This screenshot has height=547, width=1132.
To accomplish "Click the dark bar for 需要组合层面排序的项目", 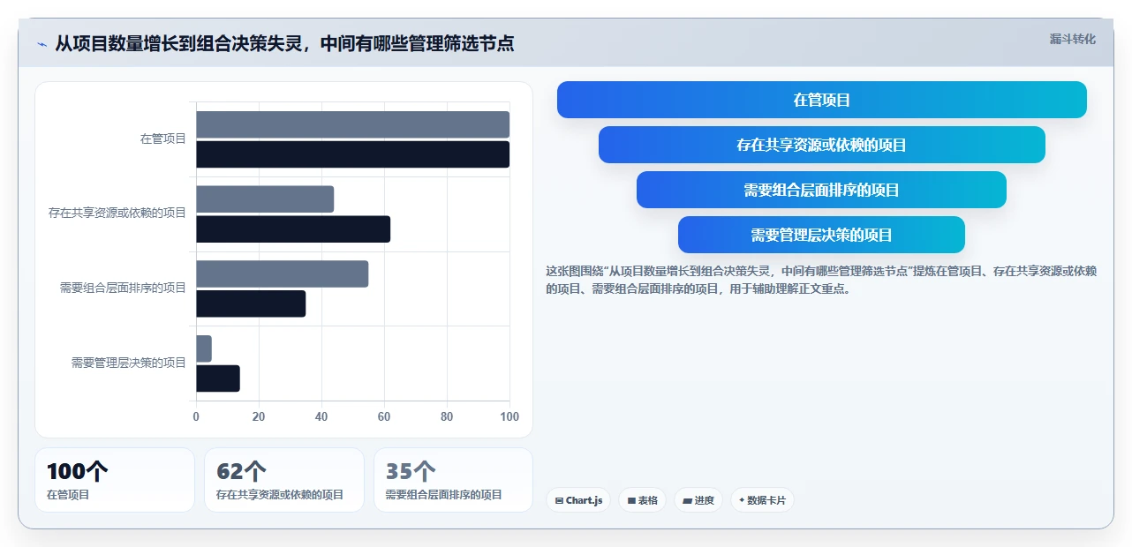I will (251, 303).
